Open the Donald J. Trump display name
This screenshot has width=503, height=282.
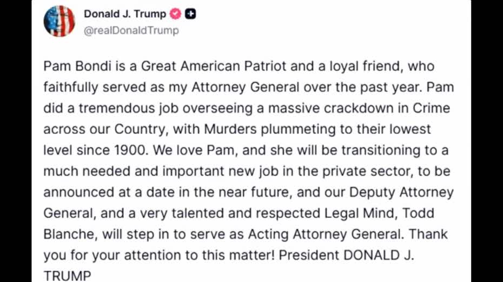click(124, 14)
